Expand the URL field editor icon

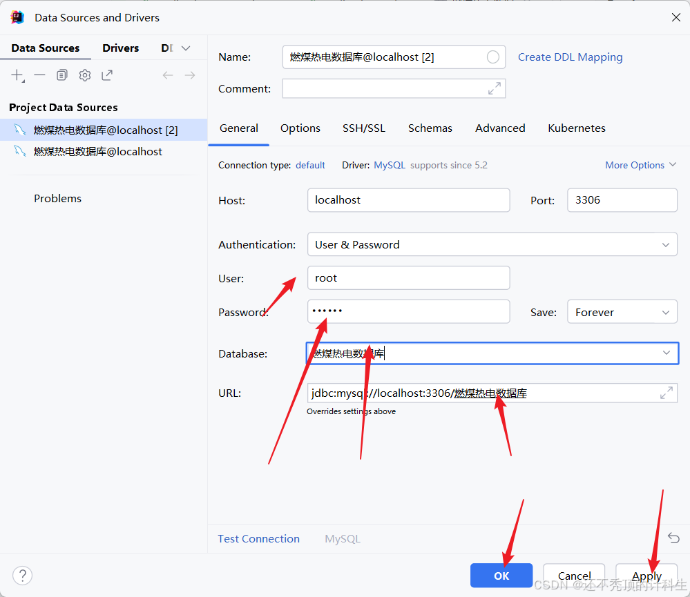tap(666, 393)
